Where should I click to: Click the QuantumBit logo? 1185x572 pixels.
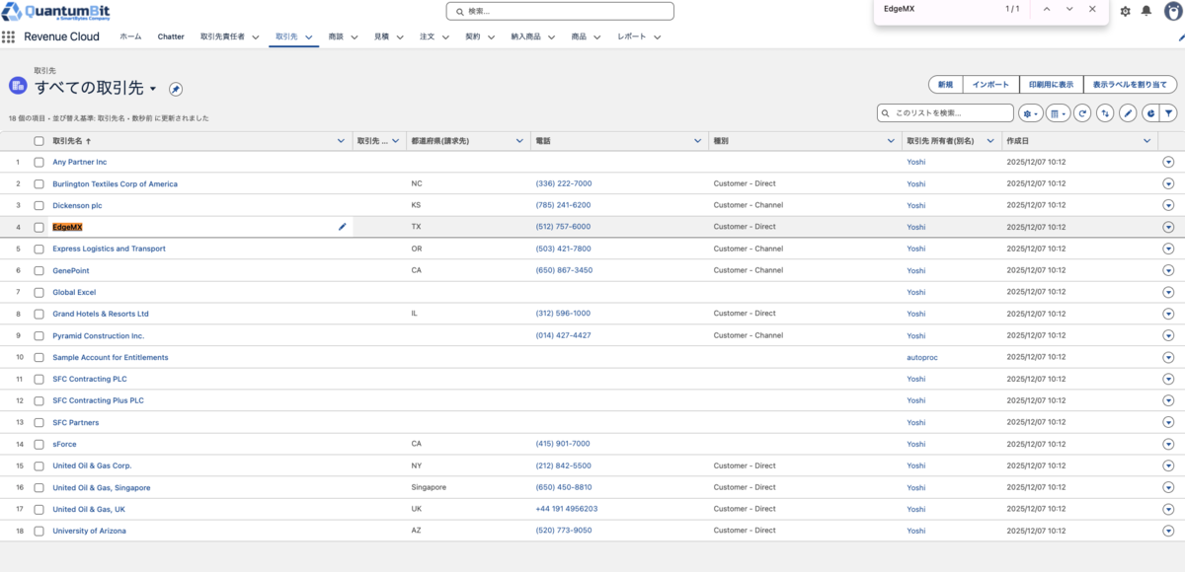pos(57,13)
